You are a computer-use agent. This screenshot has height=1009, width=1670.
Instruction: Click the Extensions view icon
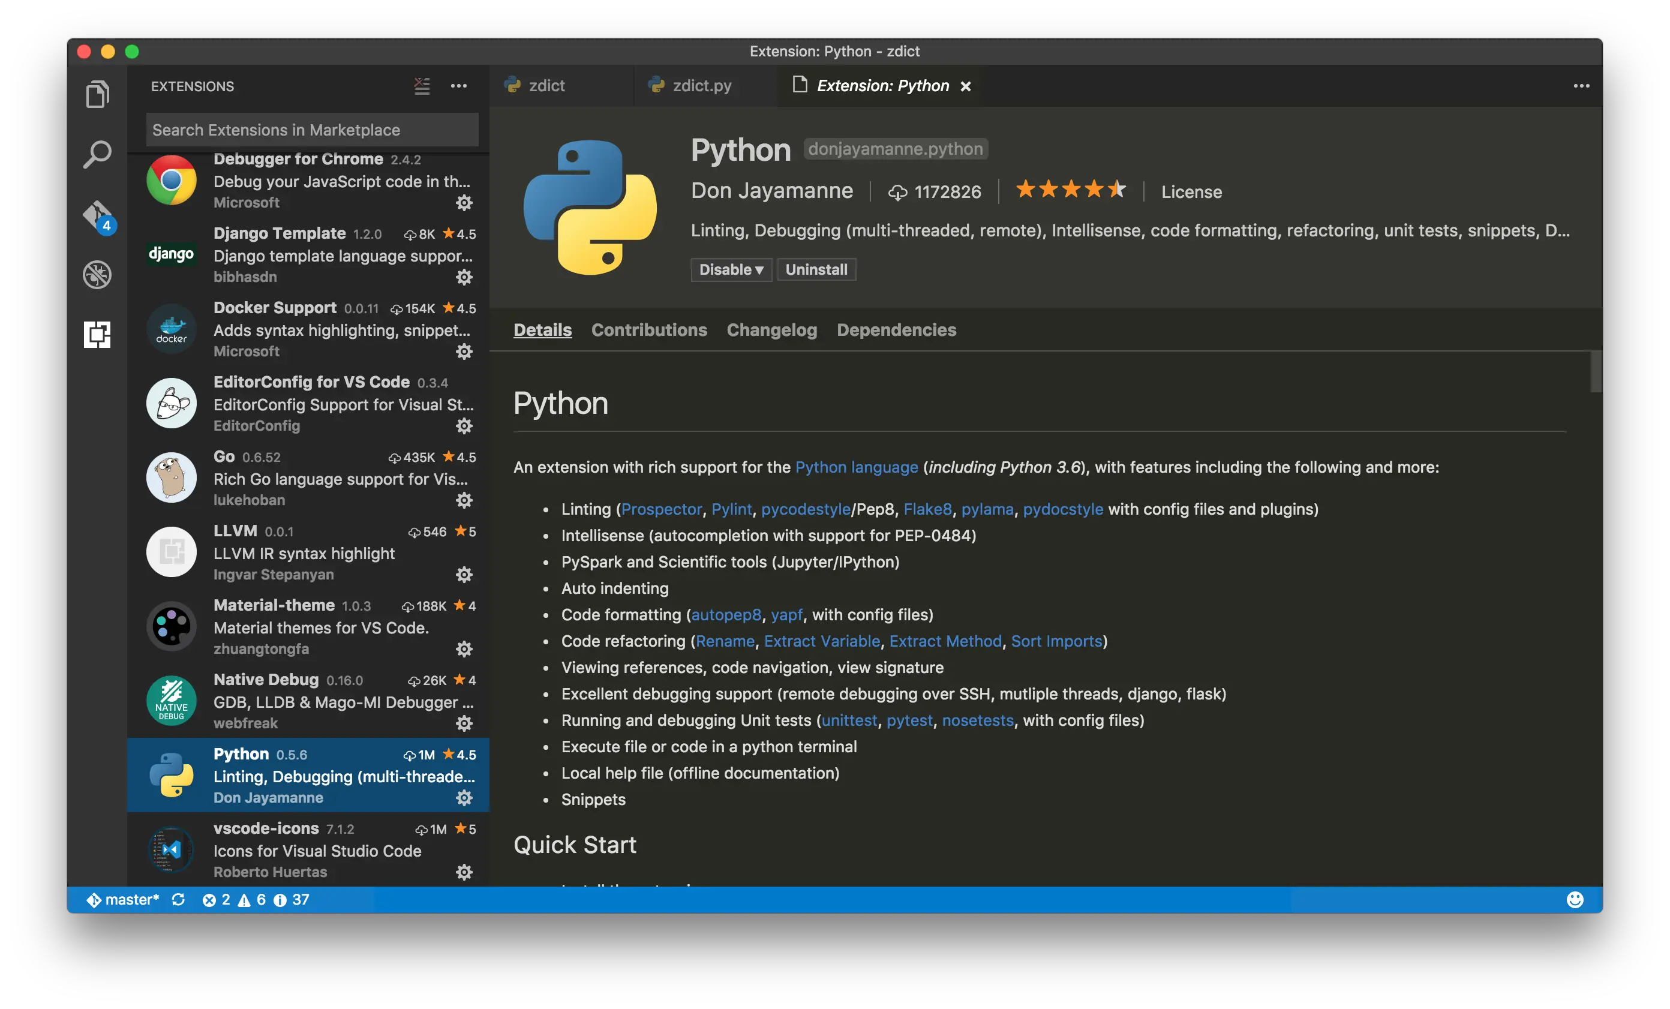tap(97, 334)
